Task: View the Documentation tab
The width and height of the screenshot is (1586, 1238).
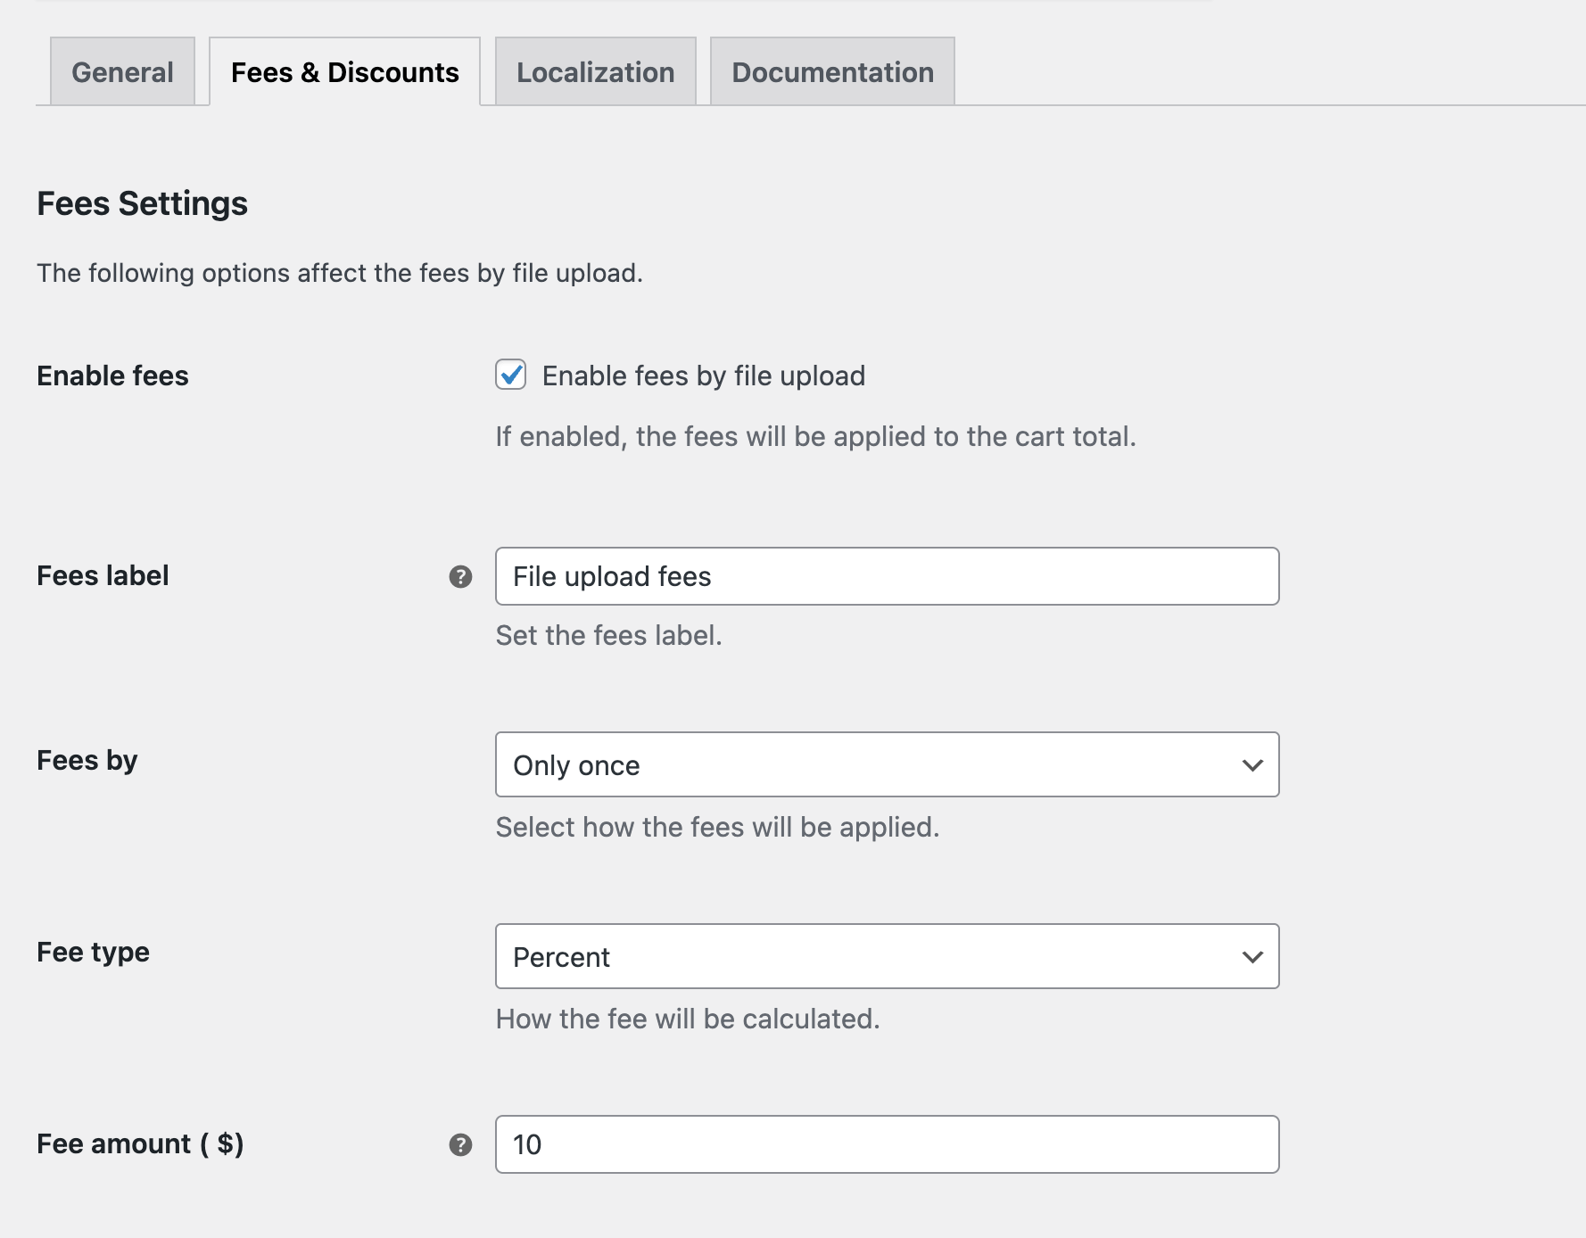Action: 830,71
